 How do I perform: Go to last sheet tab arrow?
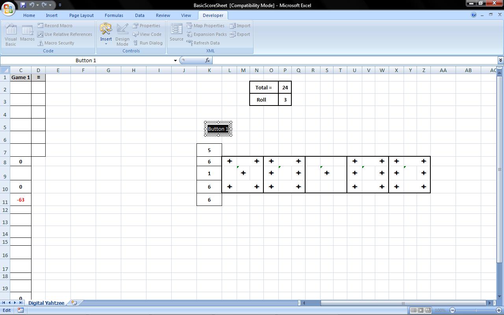coord(21,303)
